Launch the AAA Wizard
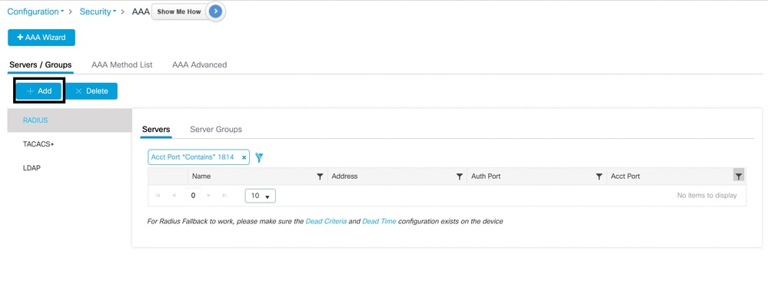The image size is (768, 294). coord(42,37)
